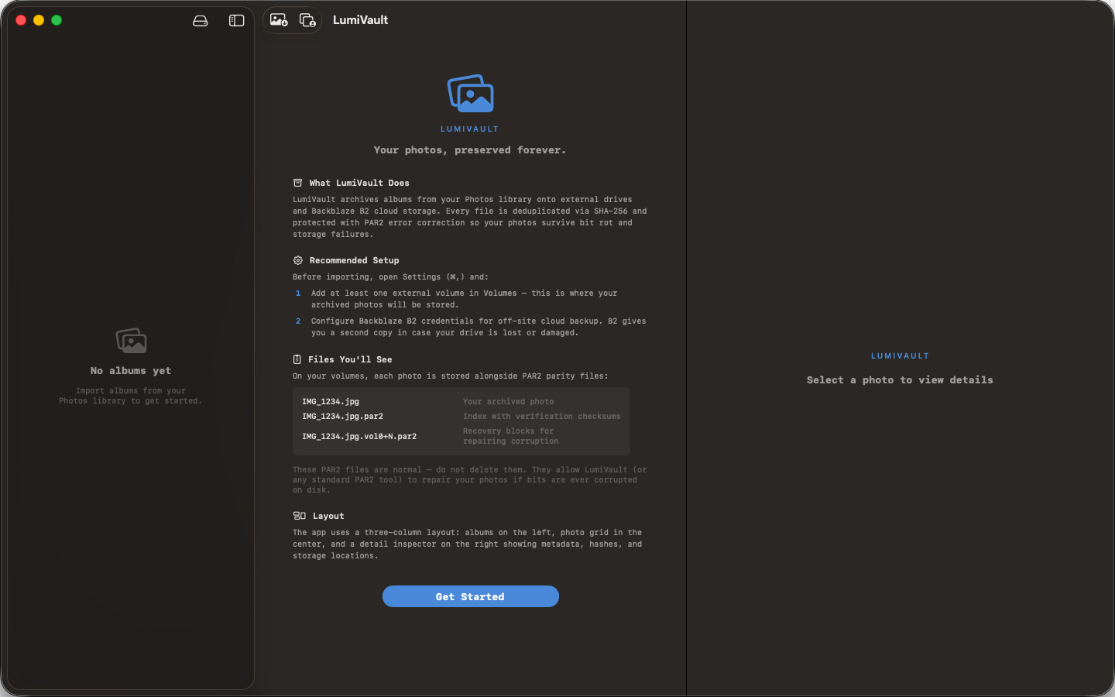Viewport: 1115px width, 697px height.
Task: Click 'Your archived photo' description
Action: click(x=508, y=402)
